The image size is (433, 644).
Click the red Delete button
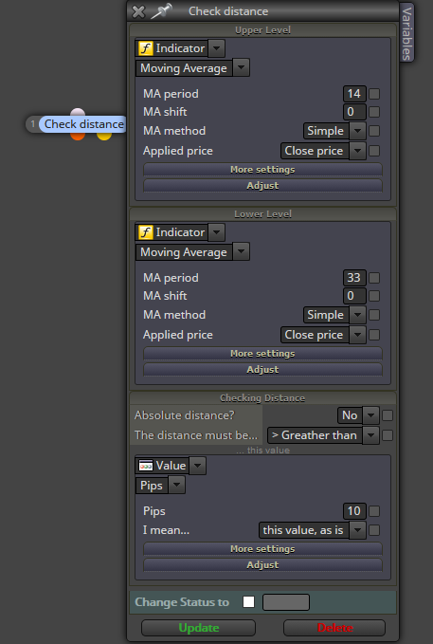click(334, 628)
